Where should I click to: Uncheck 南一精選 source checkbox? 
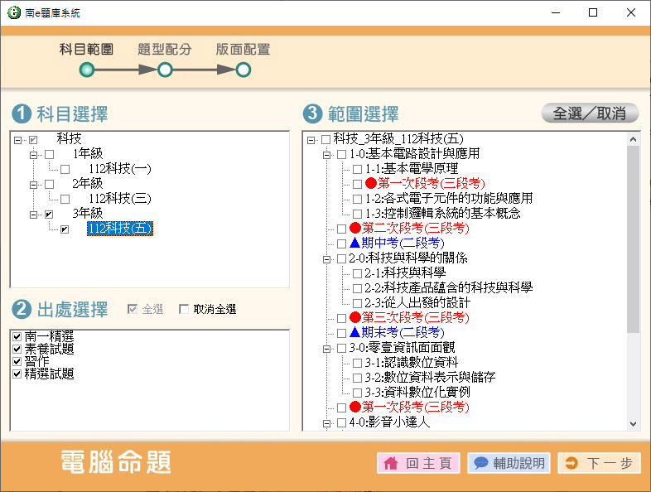(x=17, y=336)
